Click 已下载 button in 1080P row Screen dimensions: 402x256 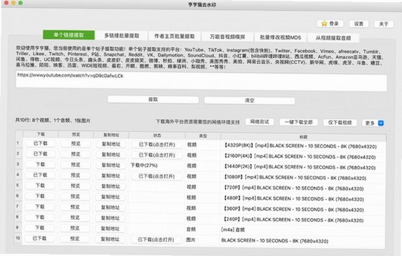(x=40, y=175)
